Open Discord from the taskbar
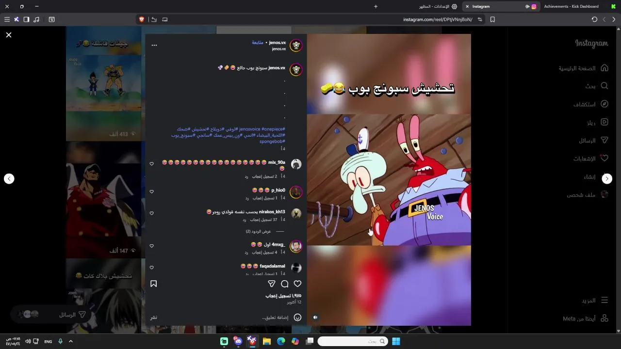 tap(238, 341)
